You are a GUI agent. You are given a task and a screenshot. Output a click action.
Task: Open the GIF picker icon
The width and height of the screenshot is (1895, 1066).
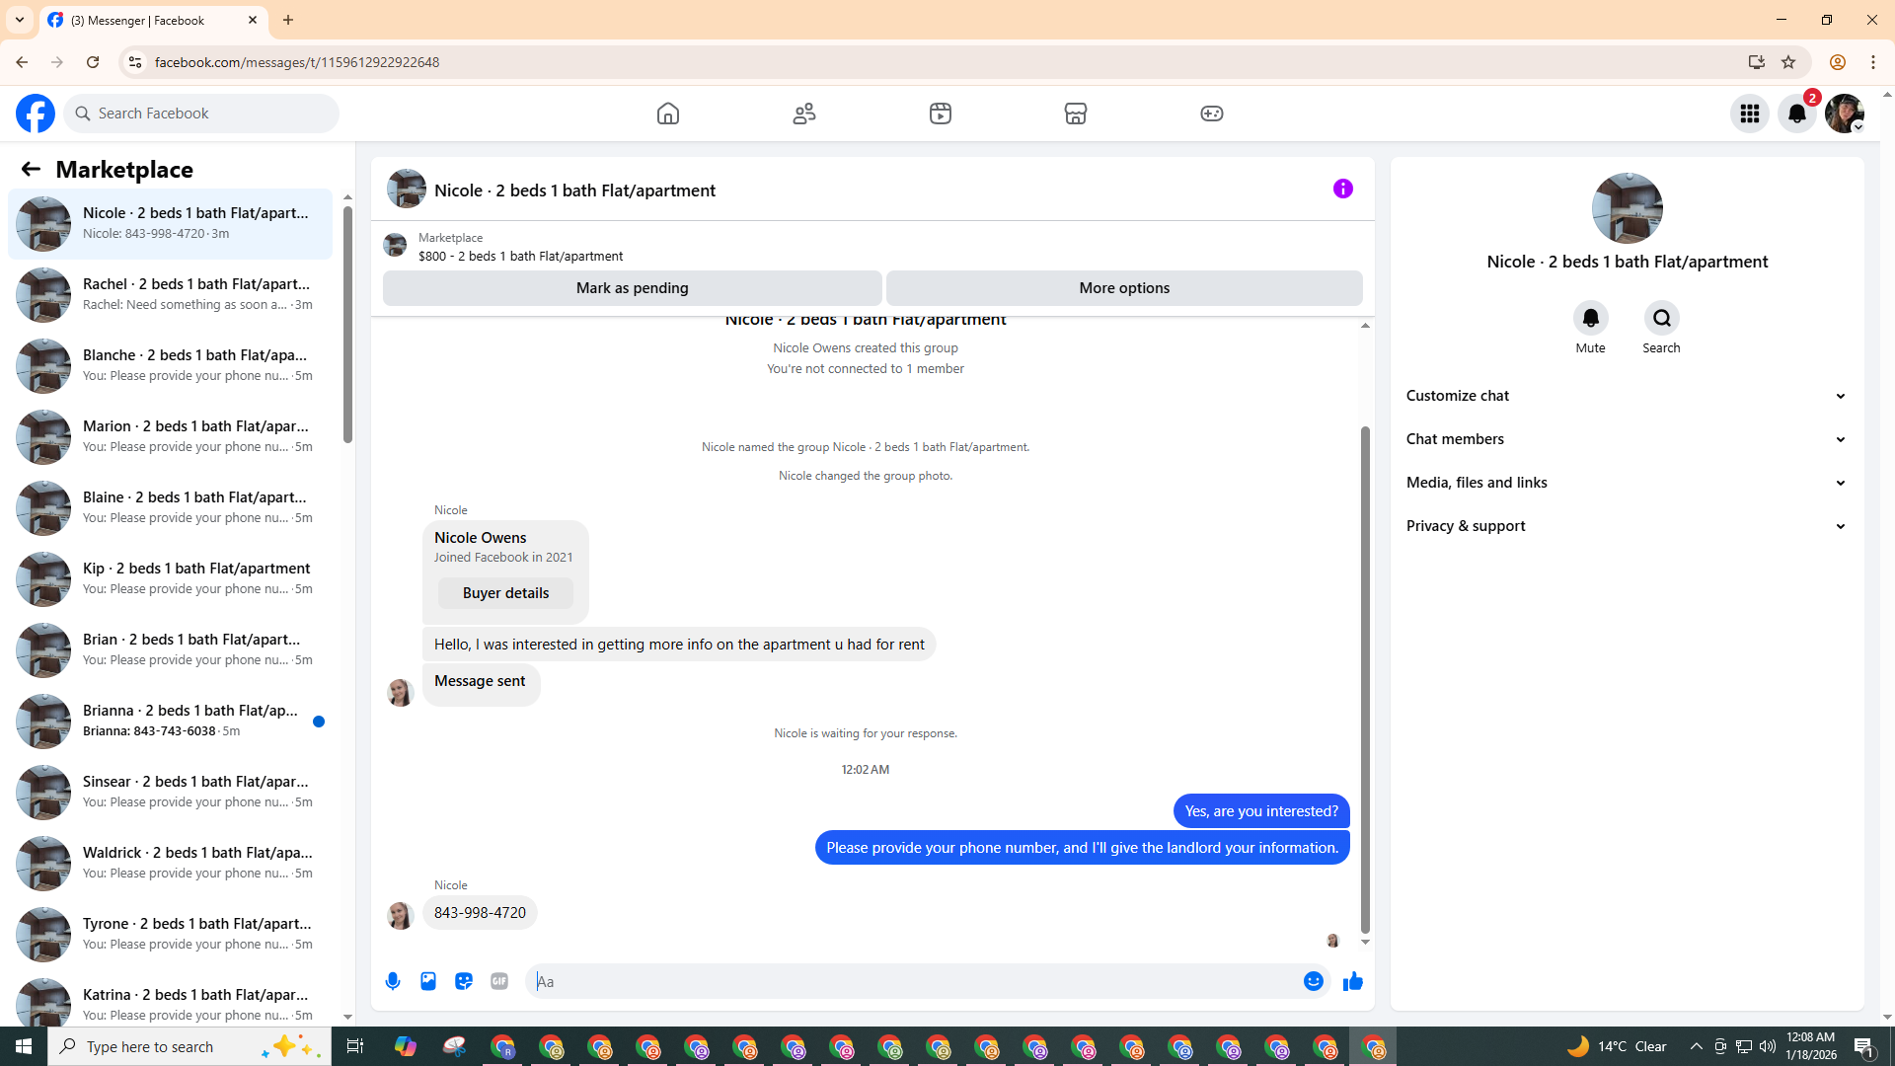(x=499, y=981)
